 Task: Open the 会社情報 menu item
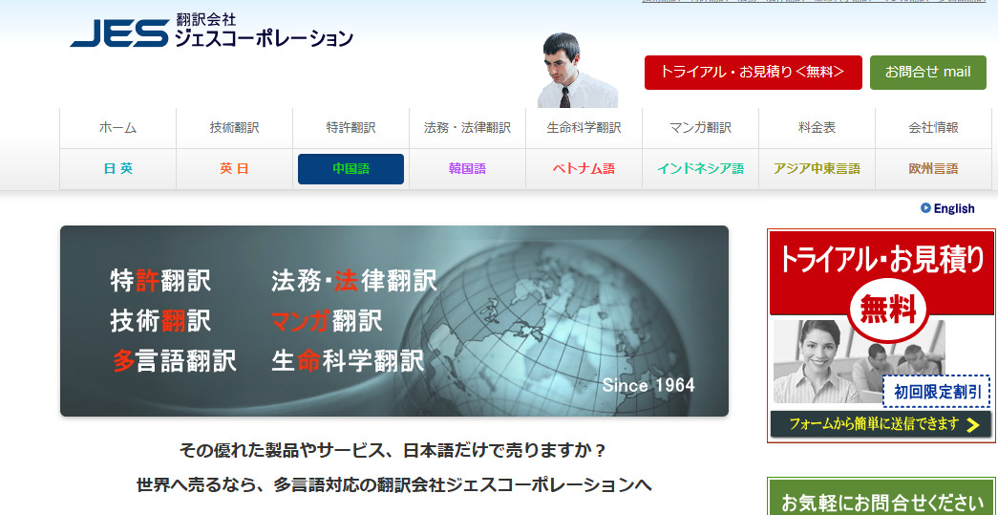tap(933, 128)
